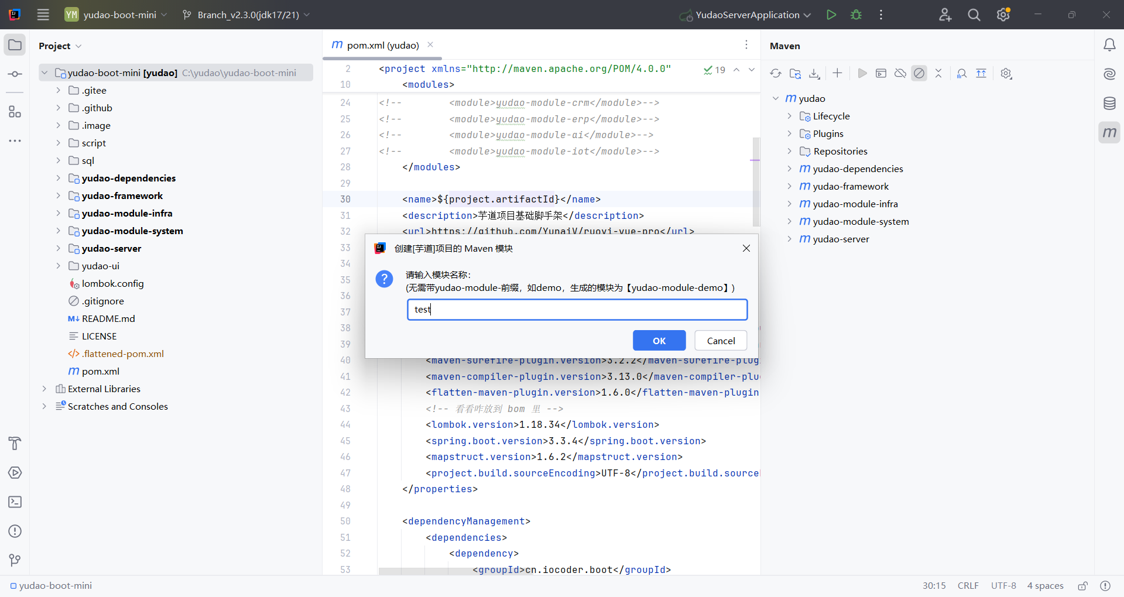The height and width of the screenshot is (597, 1124).
Task: Open Maven settings wrench gear
Action: 1006,73
